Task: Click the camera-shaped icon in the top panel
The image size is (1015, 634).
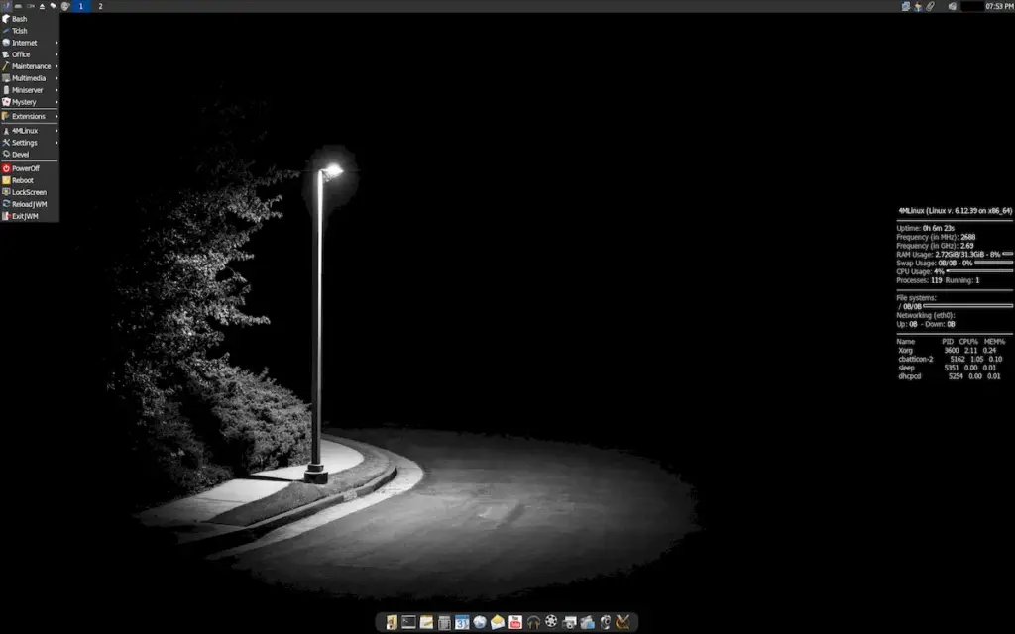Action: coord(31,6)
